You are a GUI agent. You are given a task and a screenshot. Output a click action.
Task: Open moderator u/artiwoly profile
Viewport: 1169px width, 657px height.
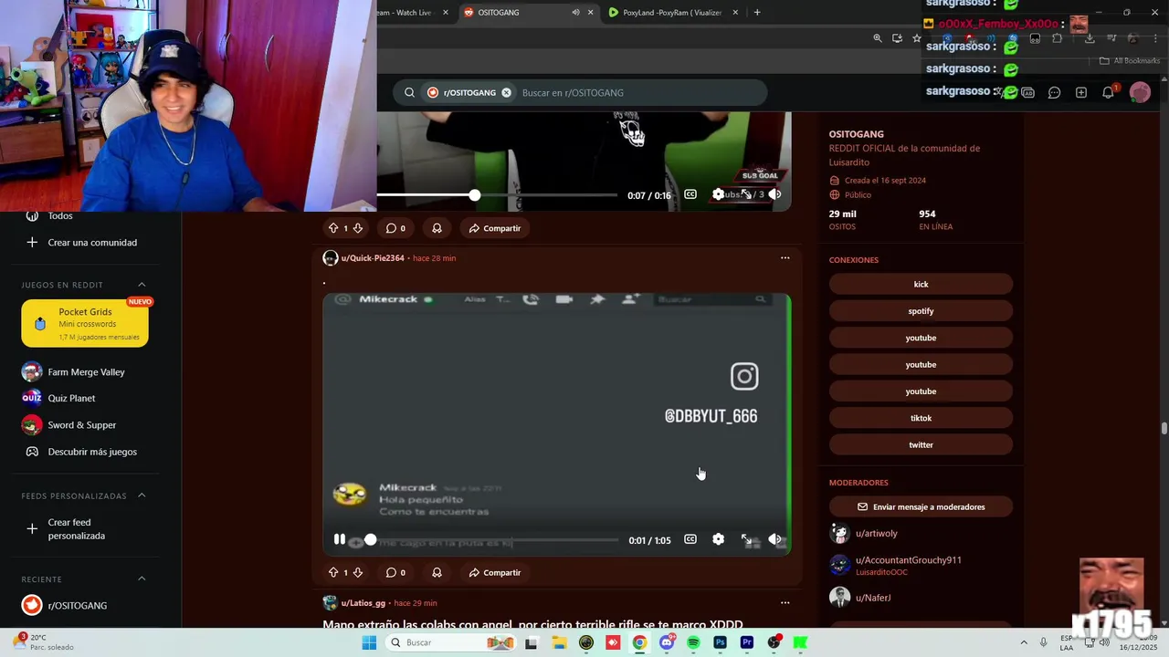tap(876, 533)
